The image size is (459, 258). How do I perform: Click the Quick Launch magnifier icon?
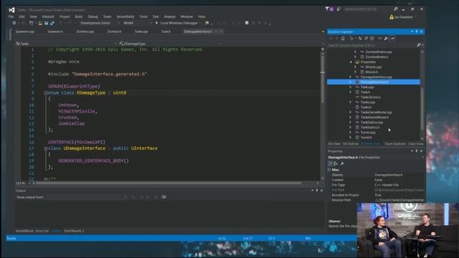click(x=395, y=9)
